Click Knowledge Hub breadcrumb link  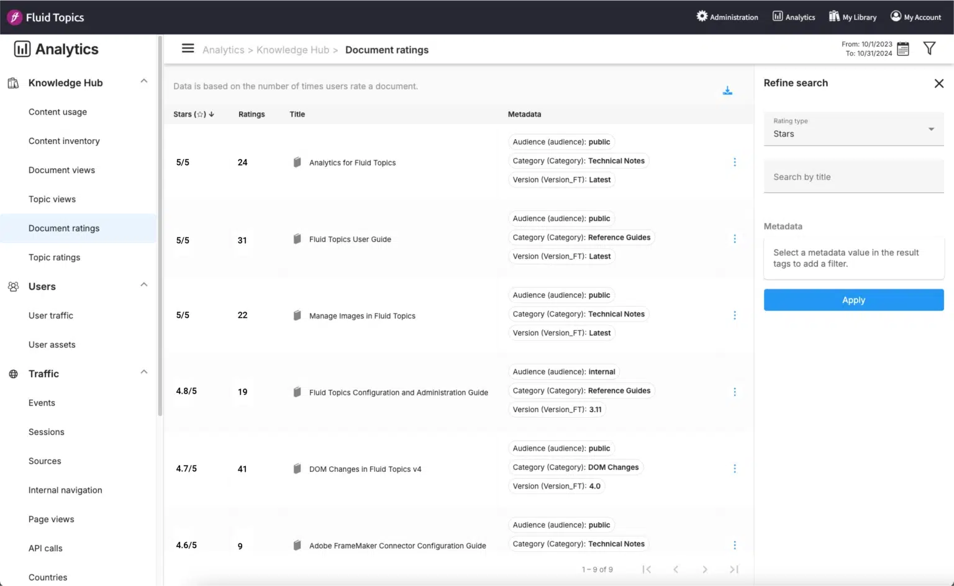click(293, 50)
